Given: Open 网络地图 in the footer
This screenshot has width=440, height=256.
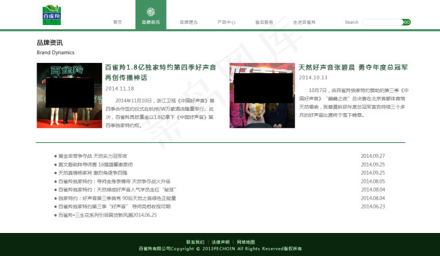Looking at the screenshot, I should coord(246,242).
